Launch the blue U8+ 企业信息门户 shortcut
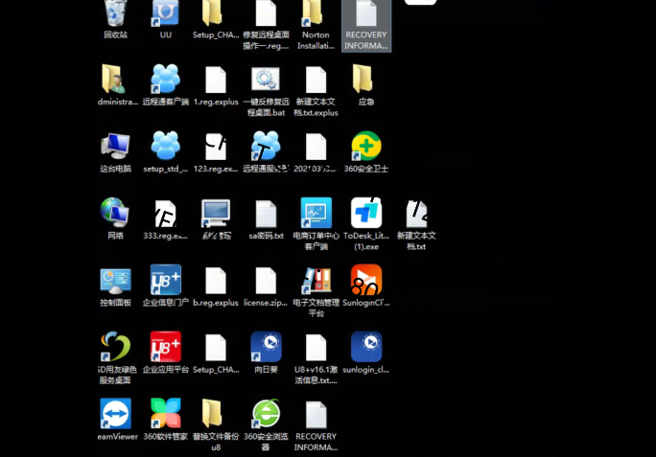The width and height of the screenshot is (656, 457). pyautogui.click(x=165, y=280)
